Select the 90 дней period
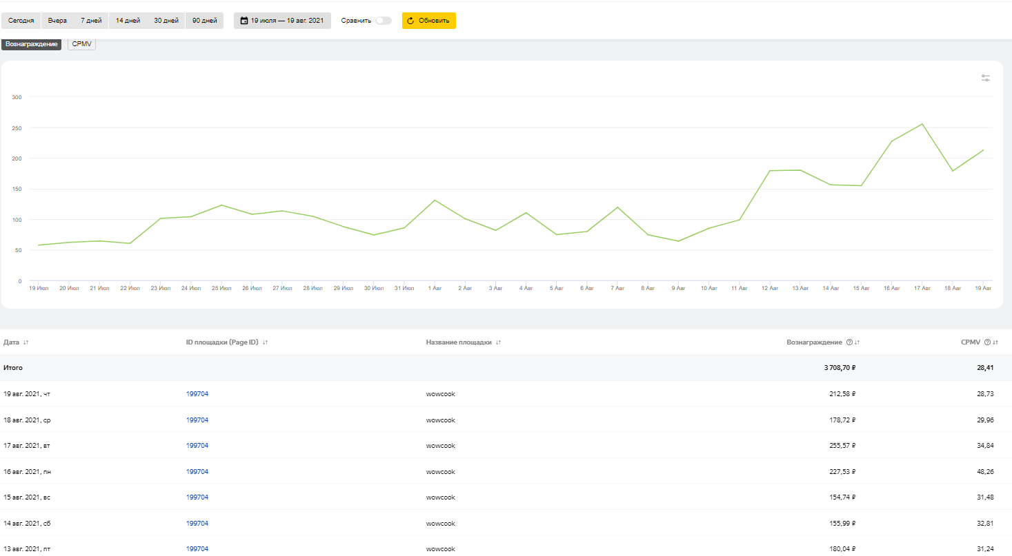 coord(204,21)
